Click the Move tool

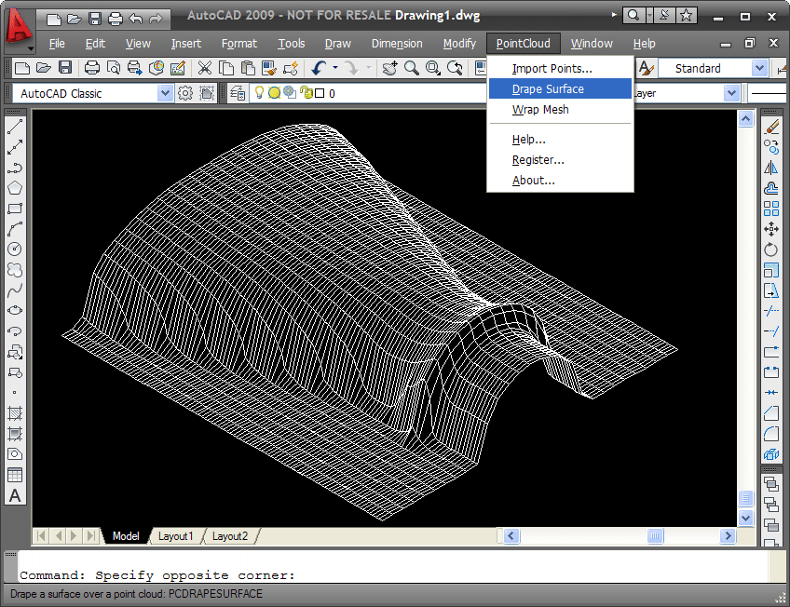click(771, 229)
